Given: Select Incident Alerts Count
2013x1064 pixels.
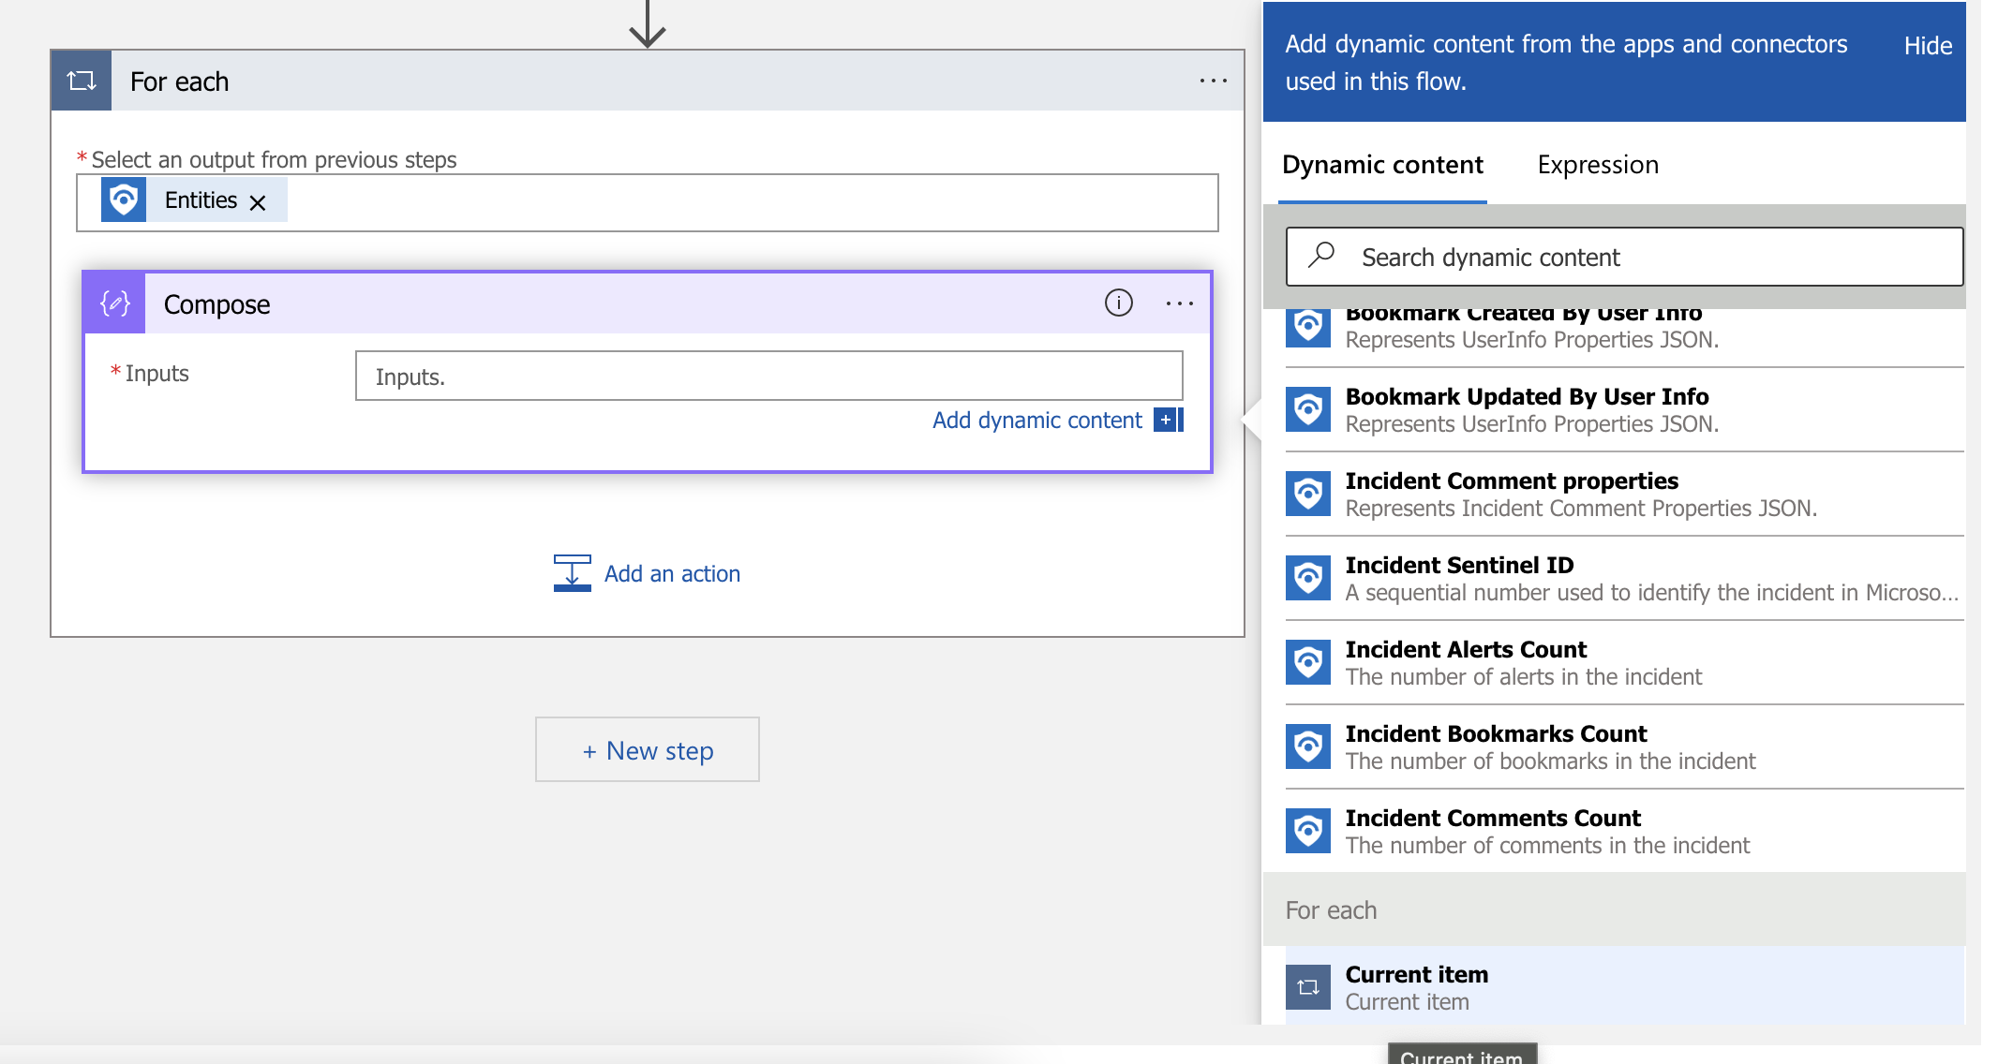Looking at the screenshot, I should pyautogui.click(x=1625, y=662).
